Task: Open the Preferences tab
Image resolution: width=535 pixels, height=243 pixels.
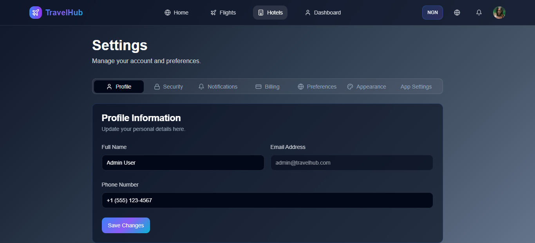Action: 317,87
